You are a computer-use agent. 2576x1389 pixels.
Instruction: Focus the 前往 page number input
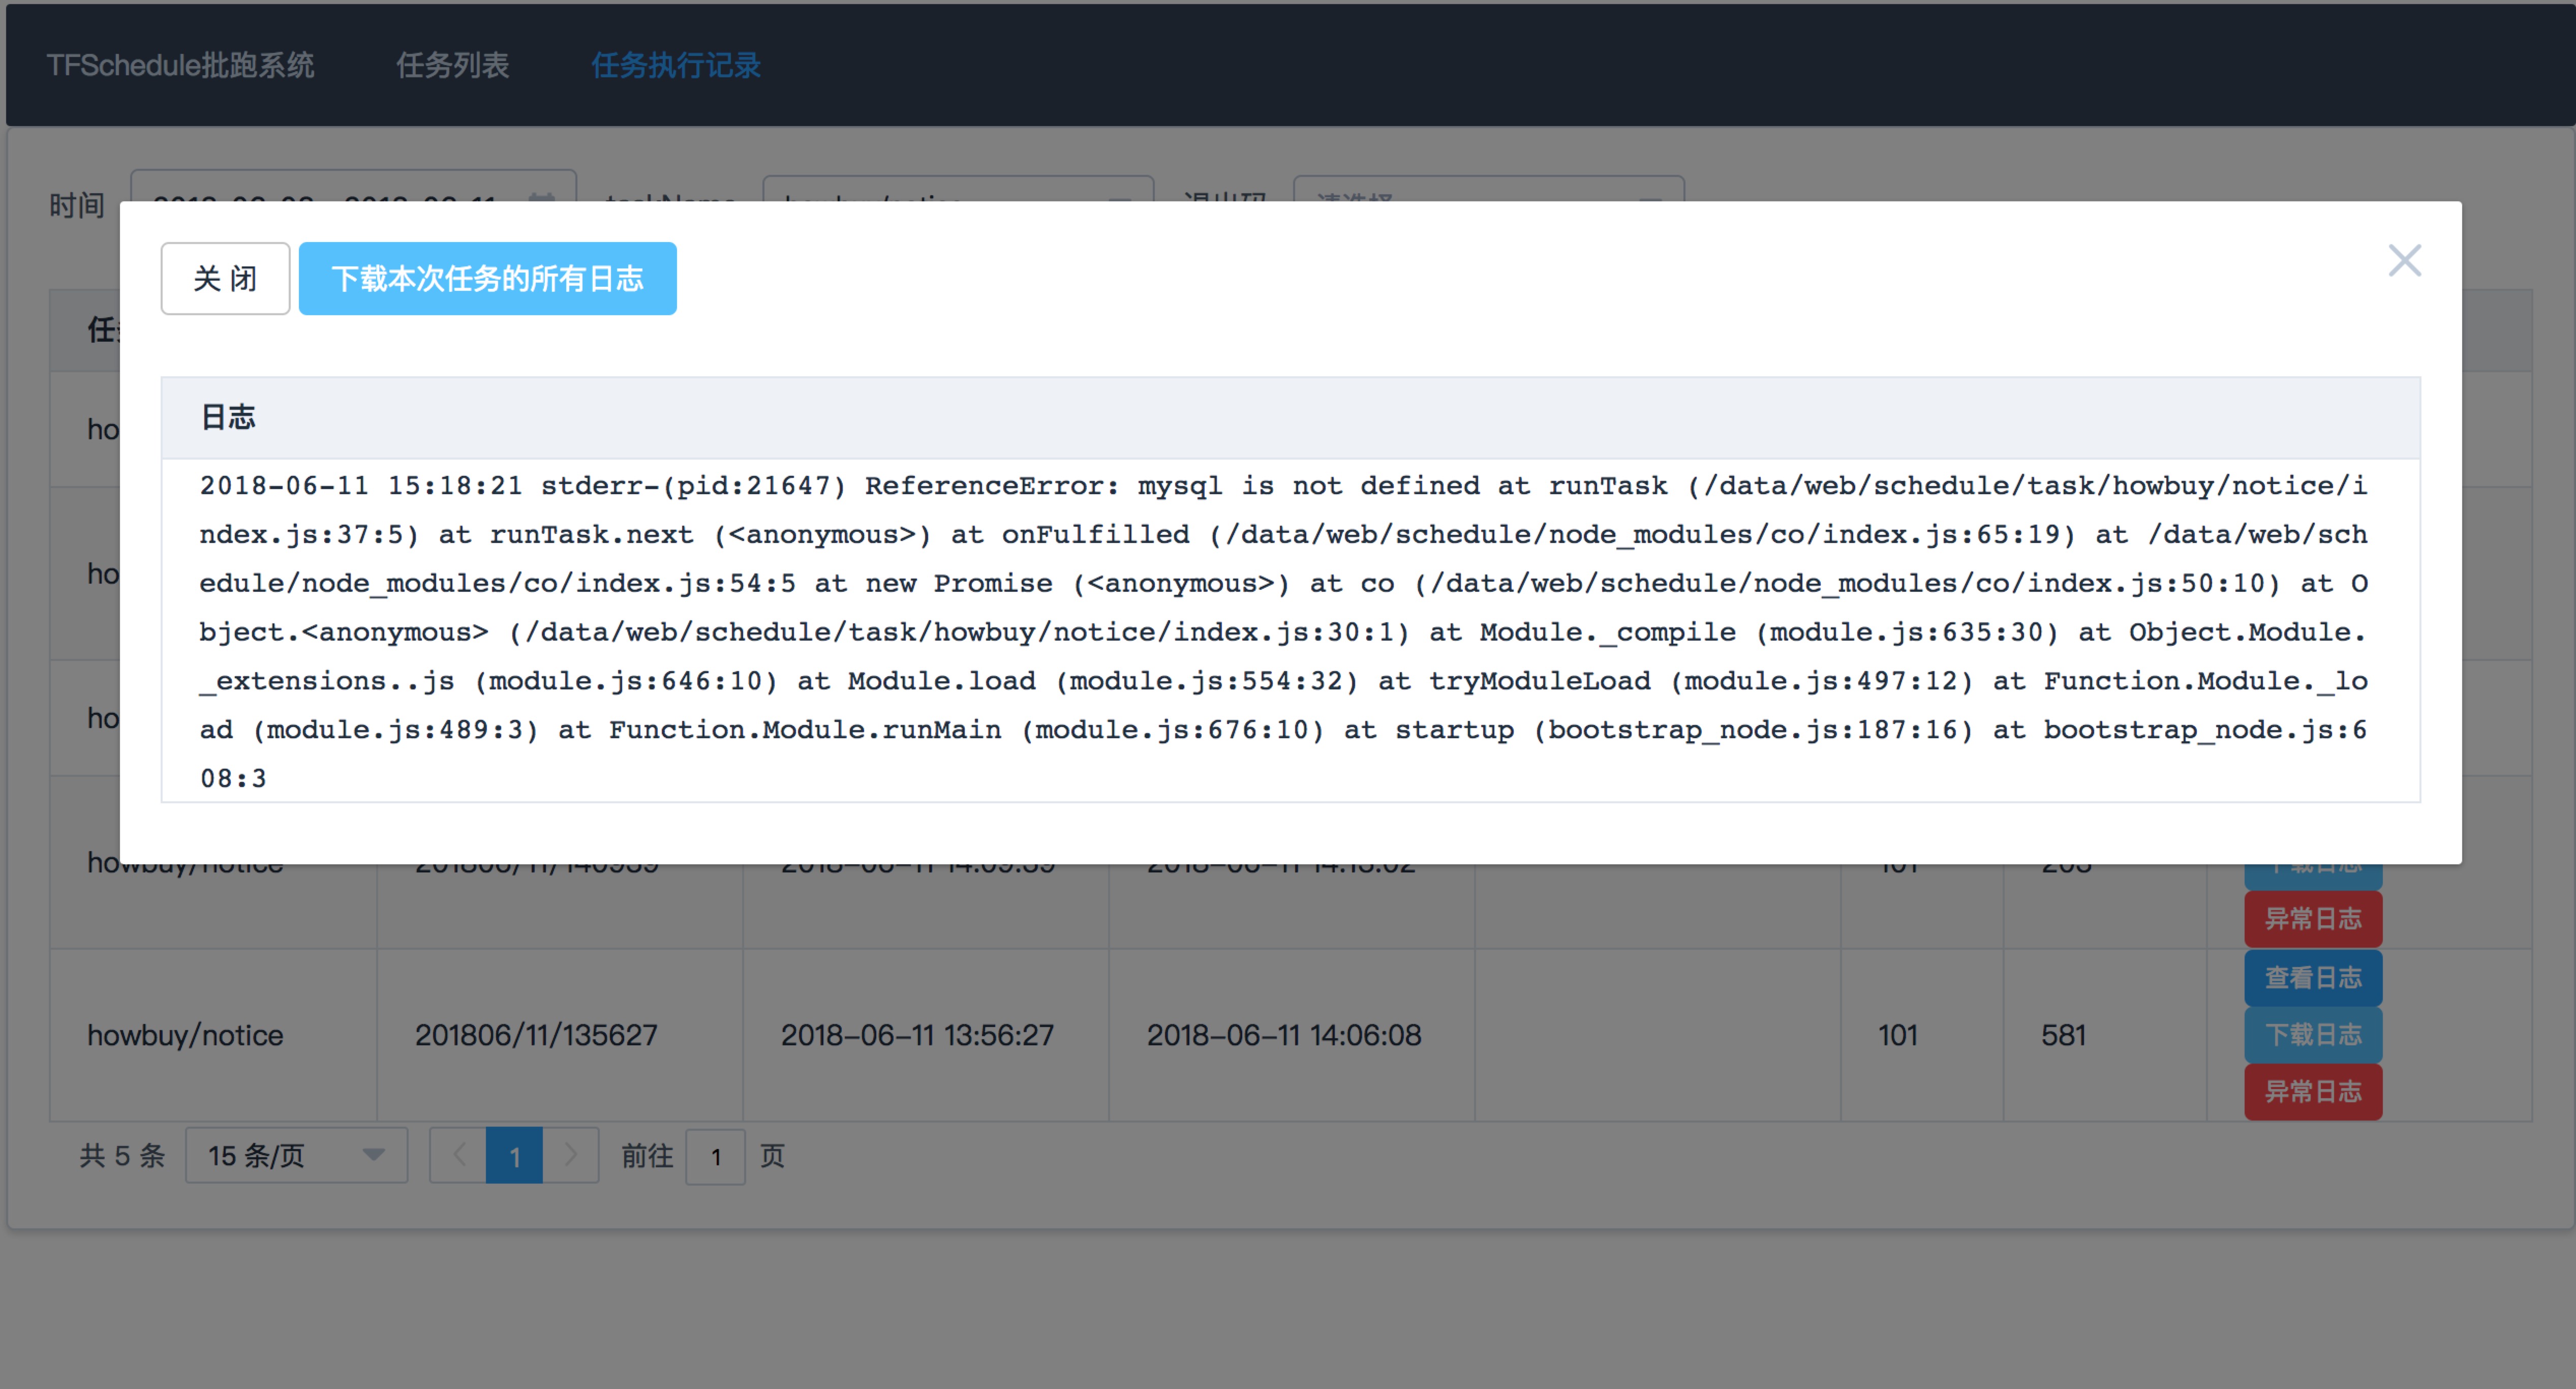pos(715,1157)
